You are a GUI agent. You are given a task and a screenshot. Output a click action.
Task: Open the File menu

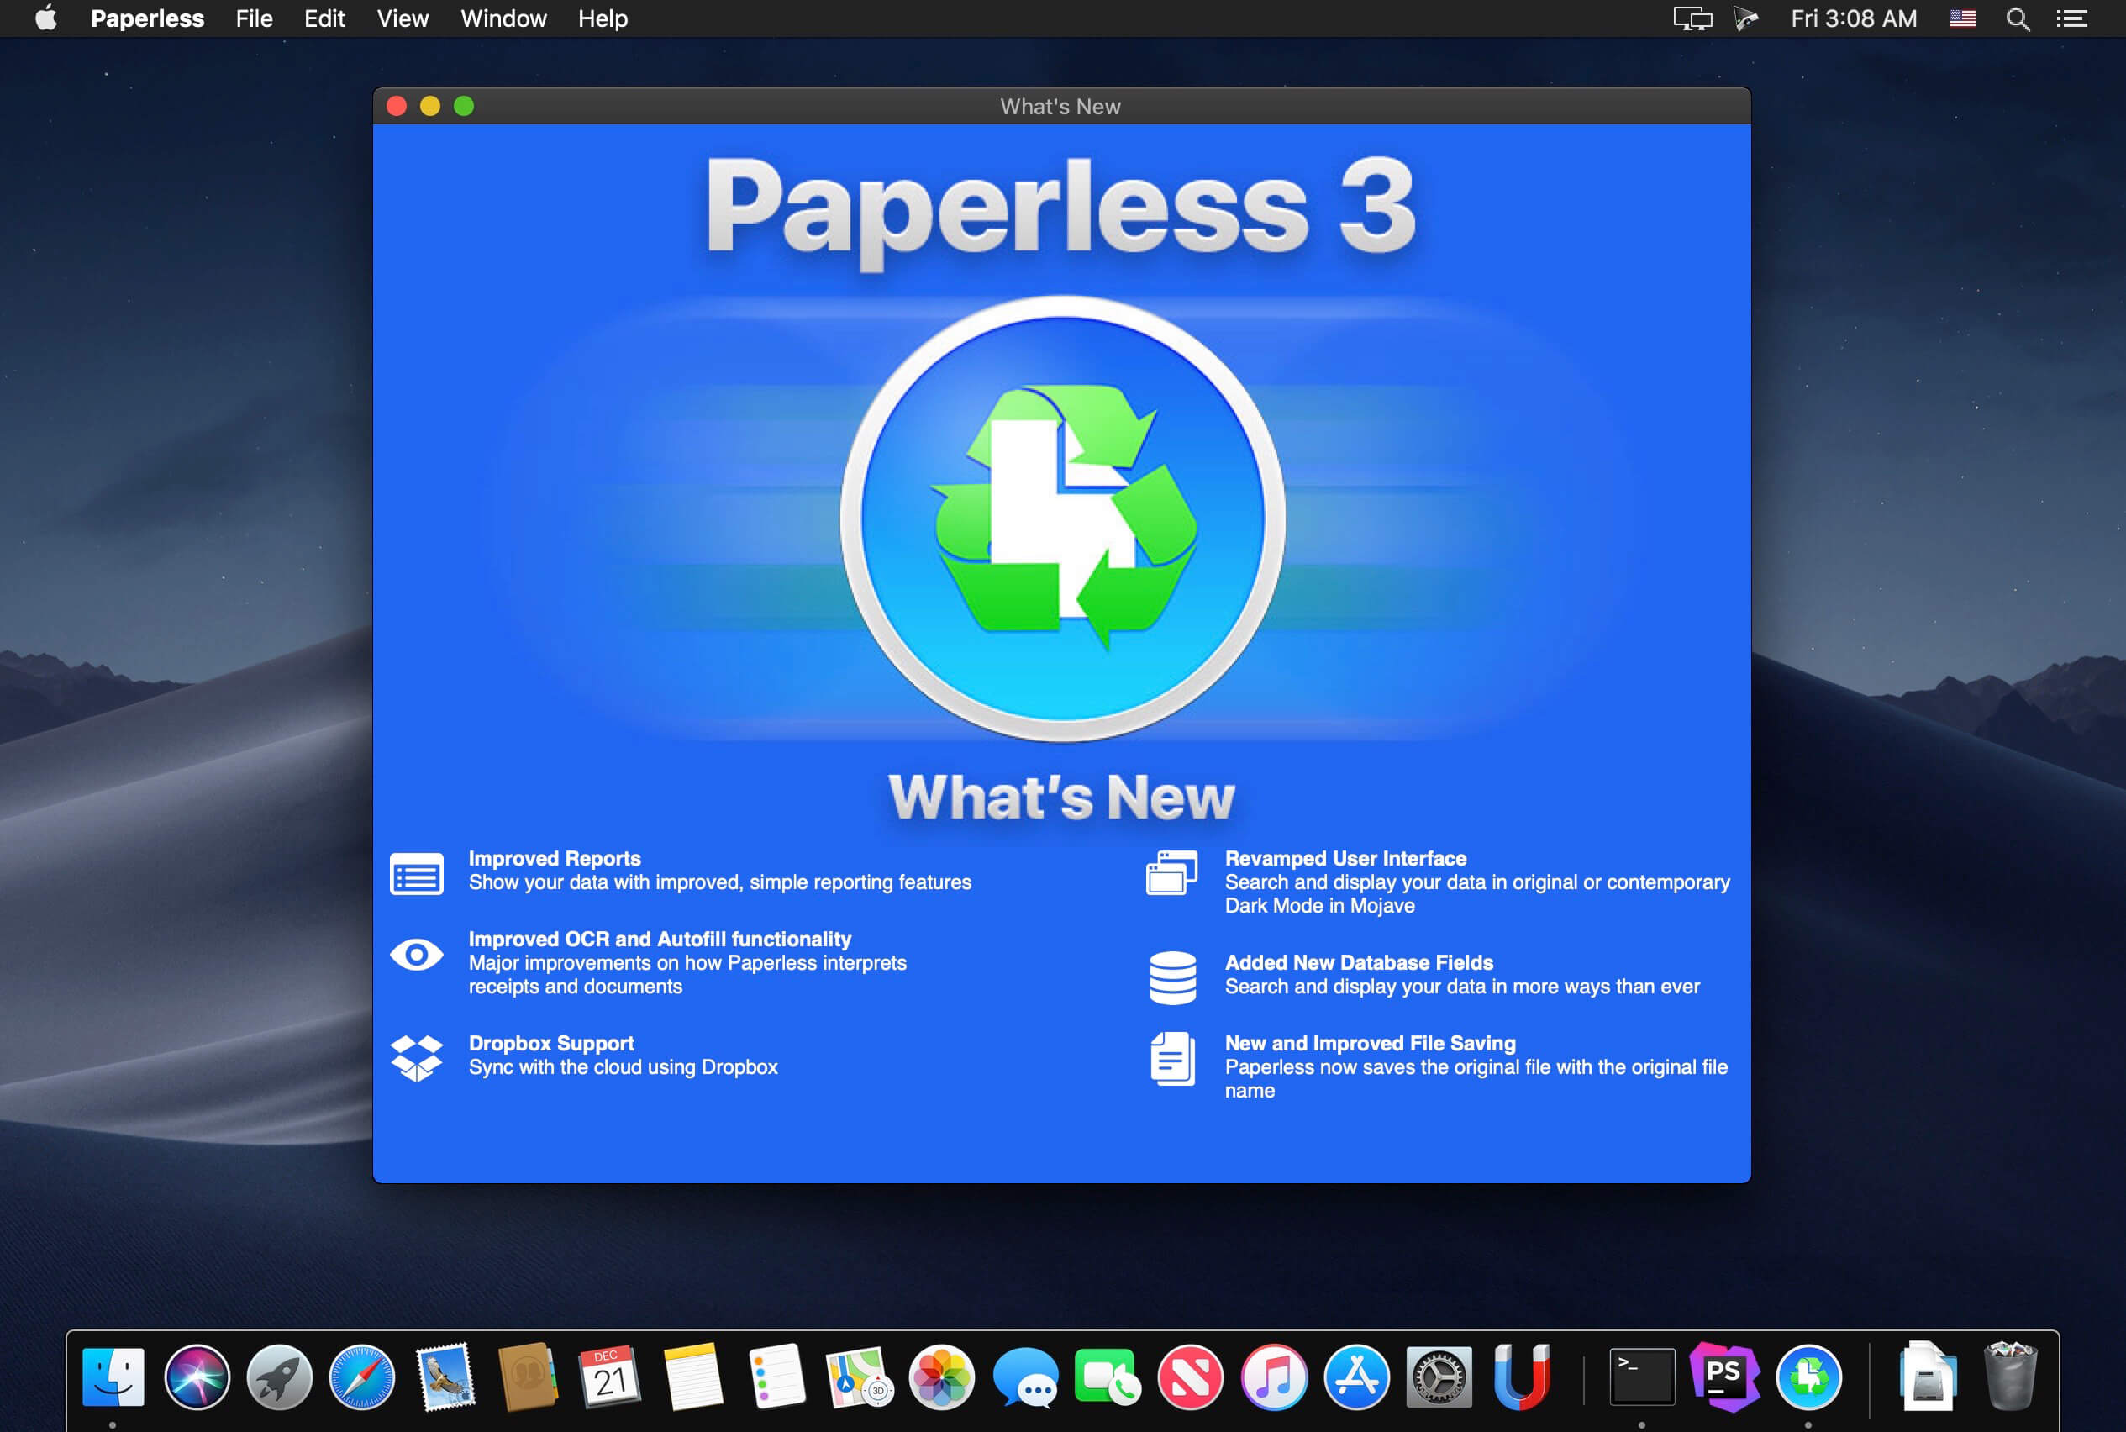coord(254,18)
